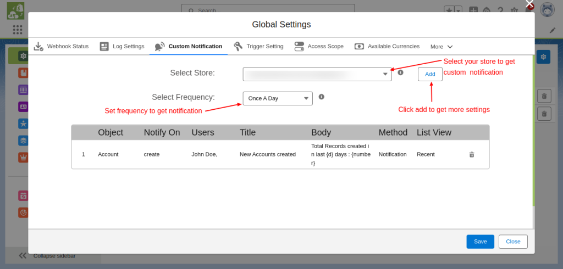
Task: Click the blue gear icon at right
Action: pyautogui.click(x=543, y=57)
